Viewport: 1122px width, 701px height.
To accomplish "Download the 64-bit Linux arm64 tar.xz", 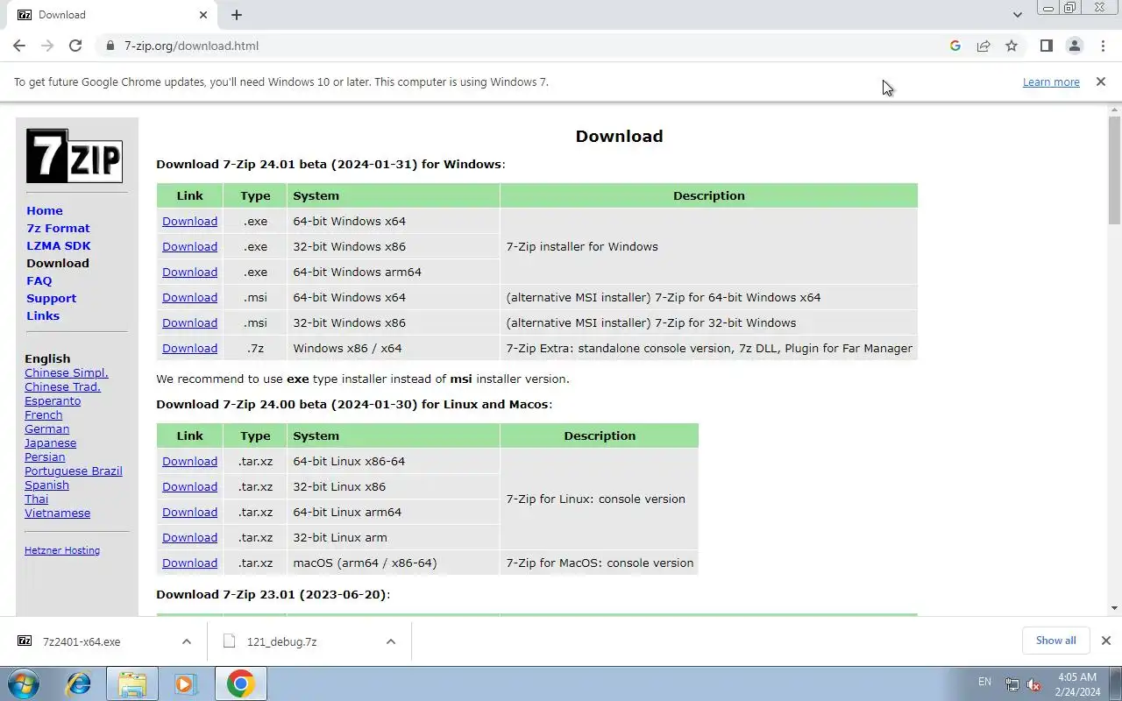I will click(189, 512).
